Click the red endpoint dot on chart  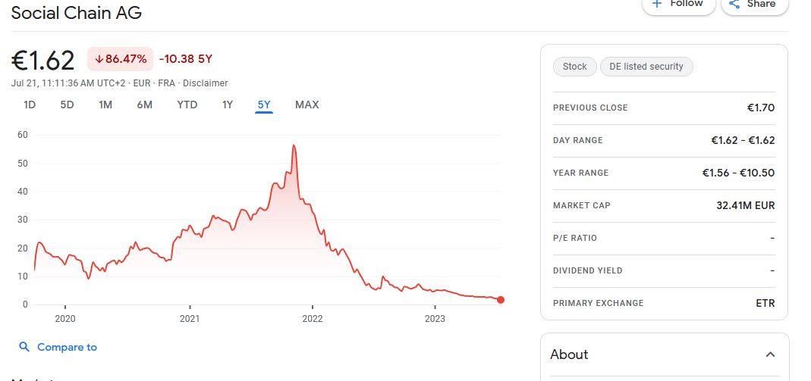point(500,300)
